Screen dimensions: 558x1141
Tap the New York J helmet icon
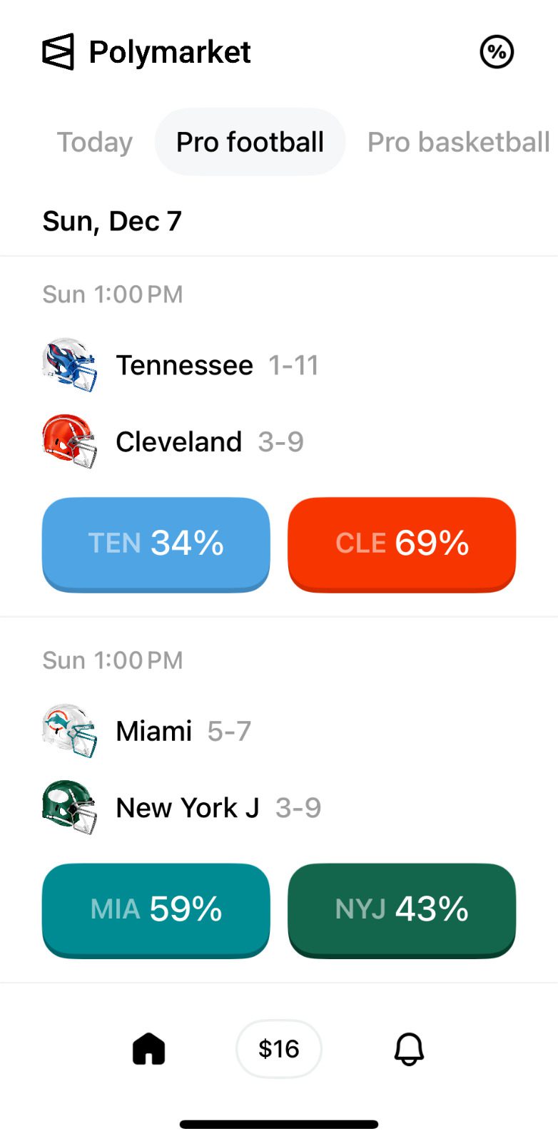[69, 807]
